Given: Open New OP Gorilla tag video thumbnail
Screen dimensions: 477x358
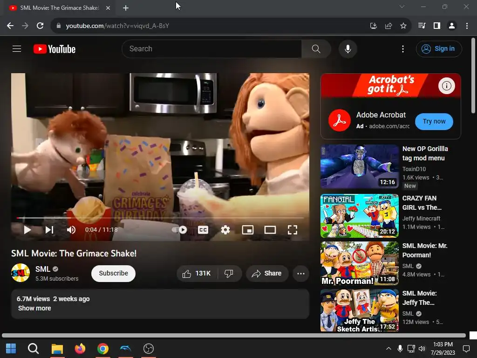Looking at the screenshot, I should [x=359, y=166].
